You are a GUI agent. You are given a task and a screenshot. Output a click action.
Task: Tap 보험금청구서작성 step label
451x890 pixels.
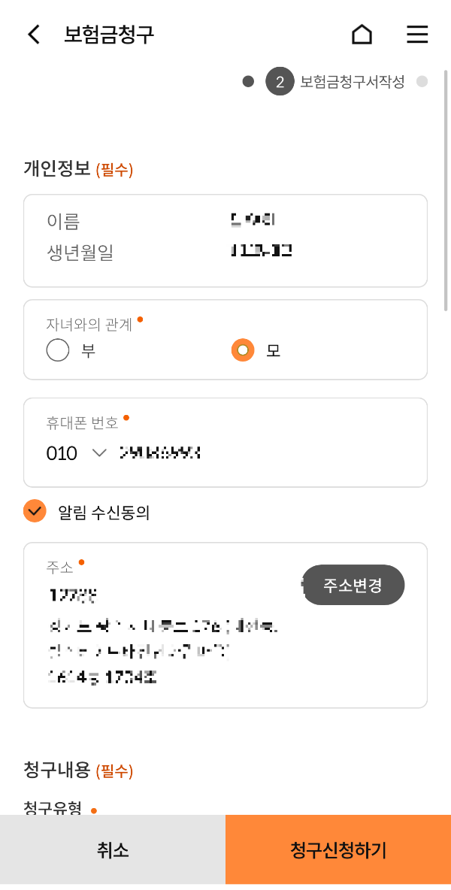353,81
